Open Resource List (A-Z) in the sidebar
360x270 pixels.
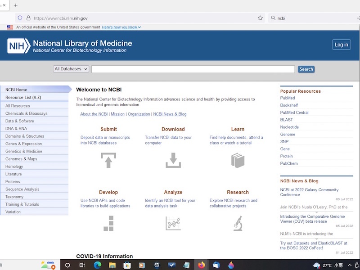(x=35, y=97)
